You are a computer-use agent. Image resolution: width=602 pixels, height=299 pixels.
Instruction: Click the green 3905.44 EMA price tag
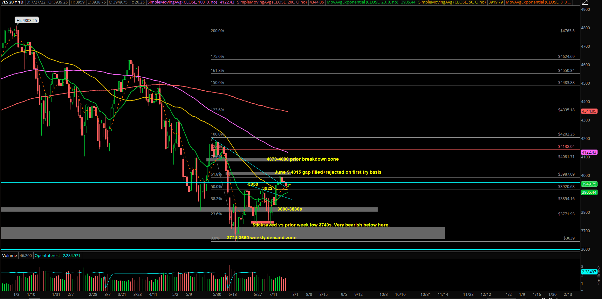tap(589, 192)
